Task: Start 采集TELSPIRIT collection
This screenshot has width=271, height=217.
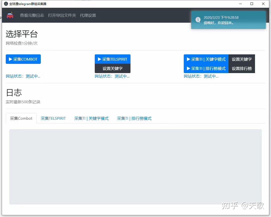Action: (x=112, y=59)
